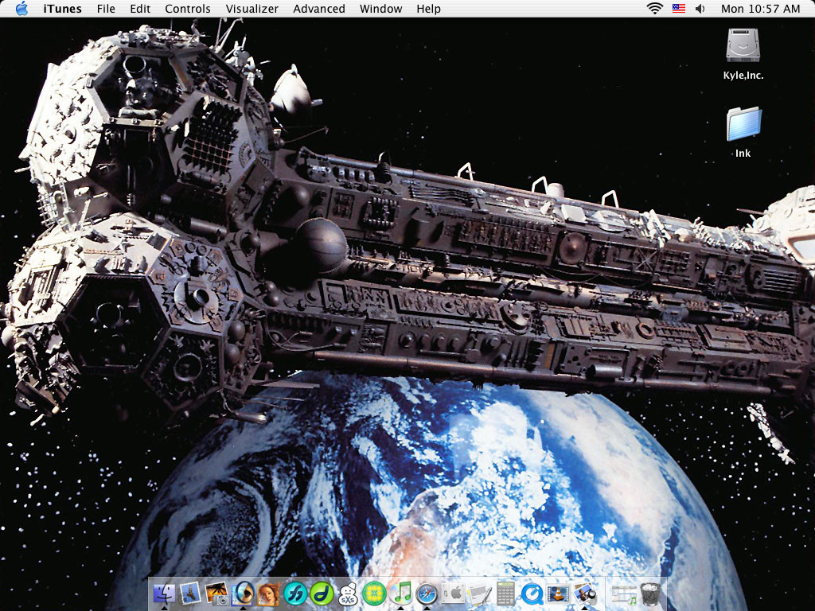The height and width of the screenshot is (611, 815).
Task: Open the US flag input menu
Action: pos(678,8)
